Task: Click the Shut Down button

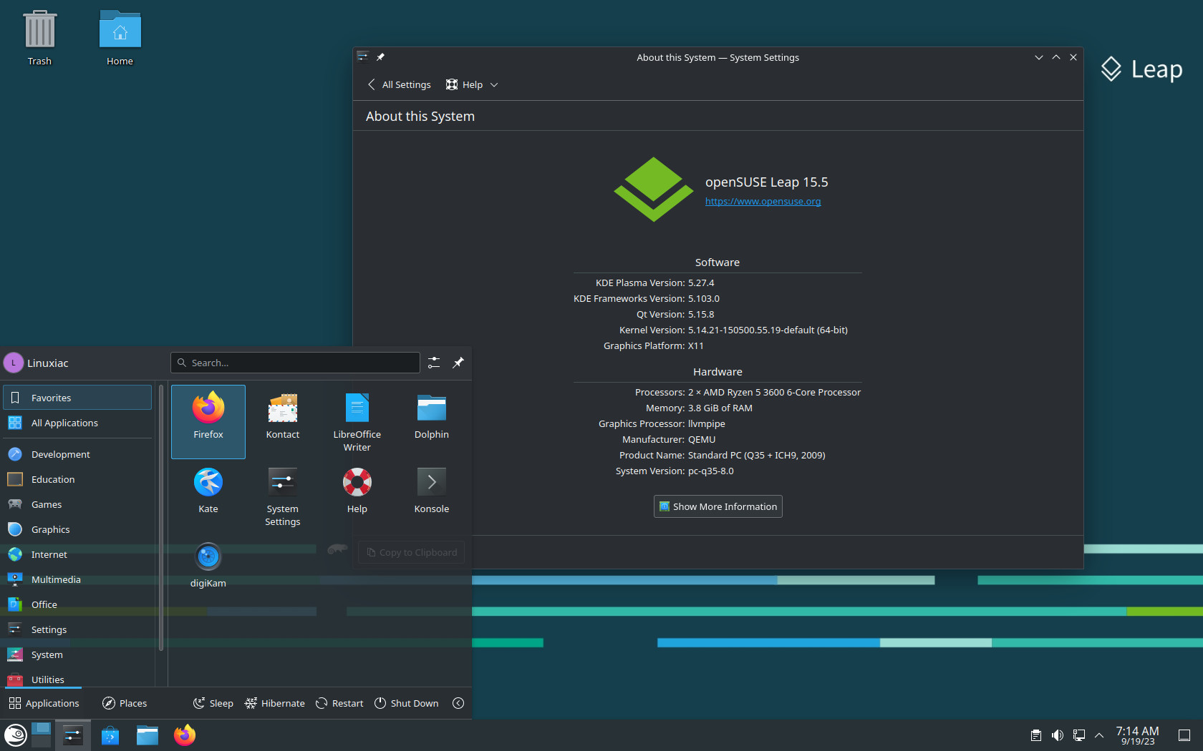Action: (407, 703)
